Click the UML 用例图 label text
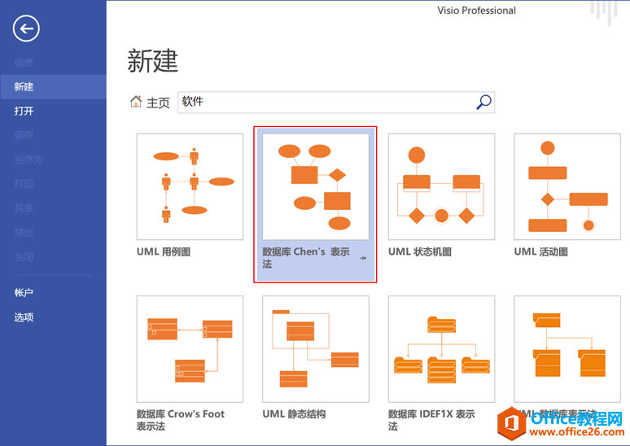The image size is (630, 446). [x=164, y=252]
